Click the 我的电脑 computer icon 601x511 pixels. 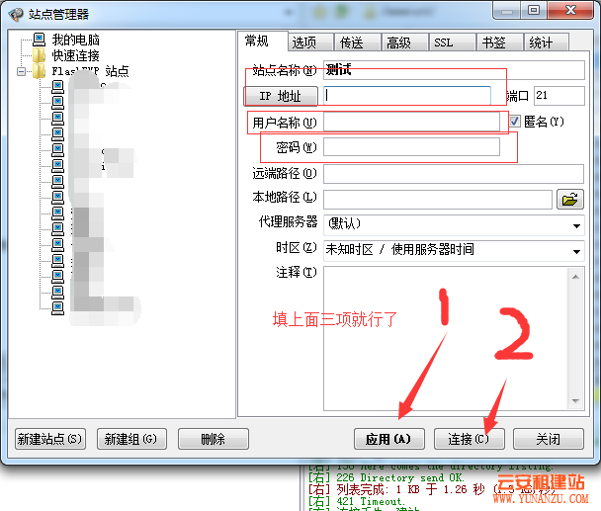tap(40, 40)
